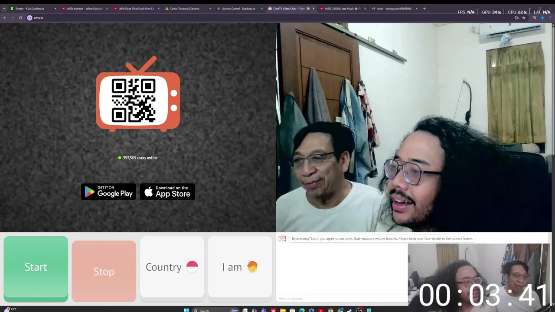This screenshot has height=312, width=555.
Task: Click the OmeTV avatar icon in chat
Action: click(x=282, y=238)
